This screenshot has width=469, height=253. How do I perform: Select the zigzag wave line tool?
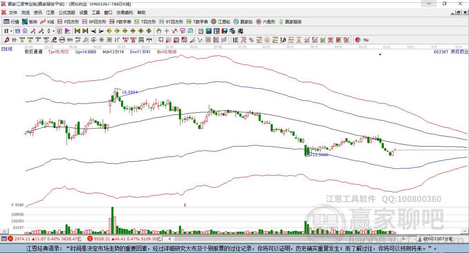click(x=200, y=40)
